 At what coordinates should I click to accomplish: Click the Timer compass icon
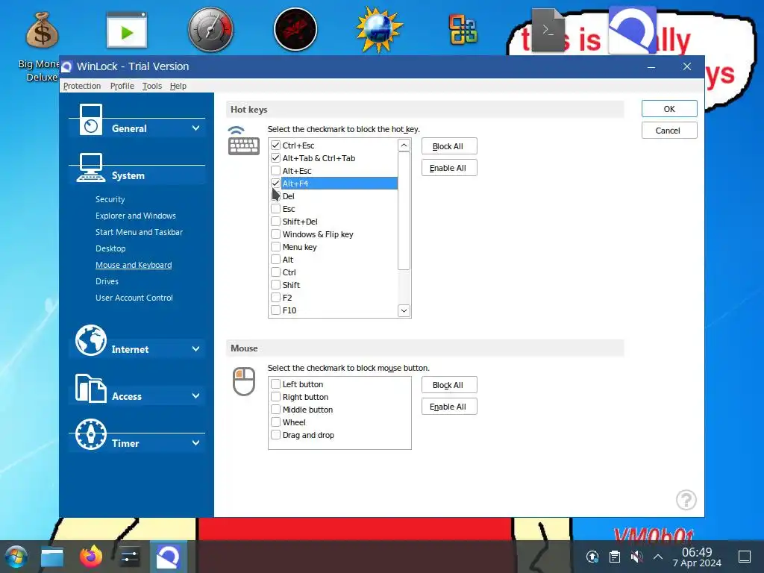pos(90,434)
